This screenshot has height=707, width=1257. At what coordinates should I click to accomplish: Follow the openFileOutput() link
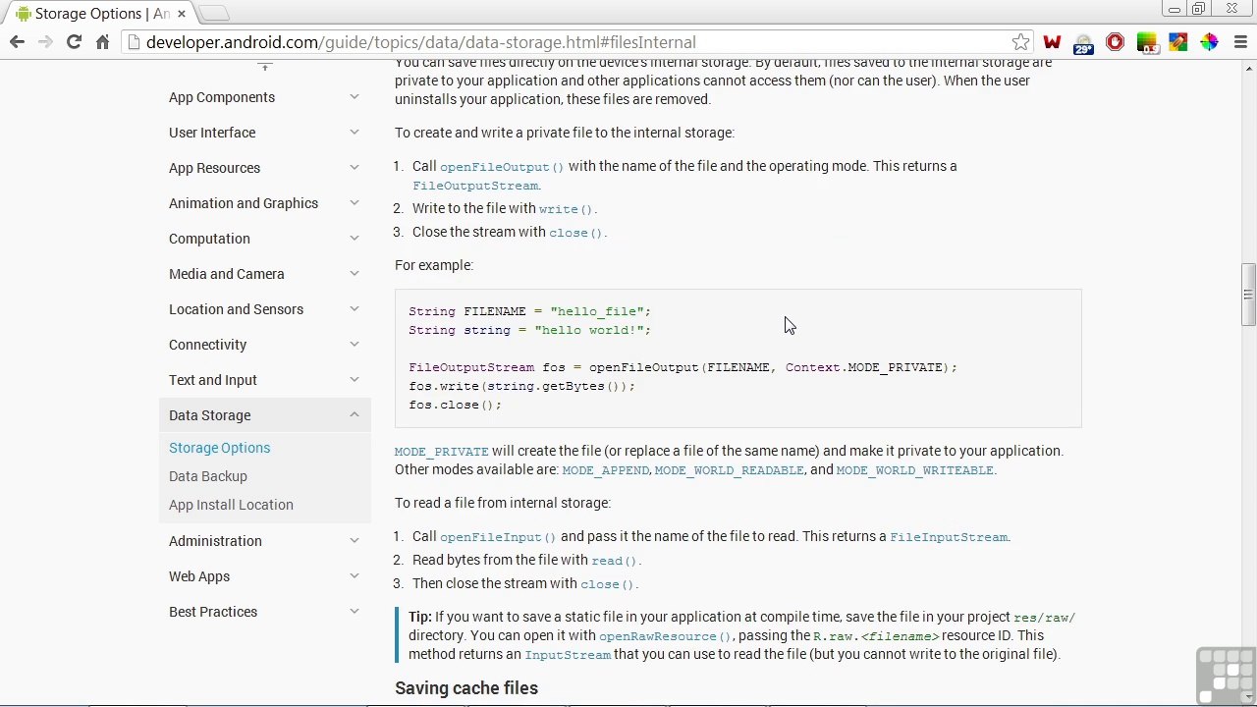click(x=502, y=167)
